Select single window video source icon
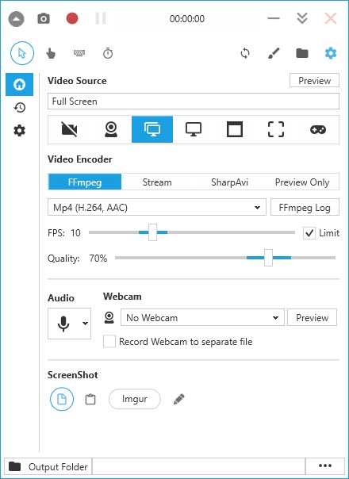Image resolution: width=349 pixels, height=479 pixels. coord(235,129)
